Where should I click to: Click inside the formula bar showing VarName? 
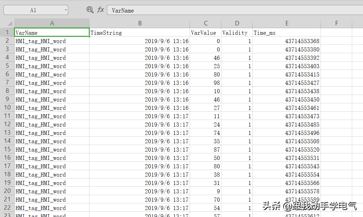(x=233, y=10)
